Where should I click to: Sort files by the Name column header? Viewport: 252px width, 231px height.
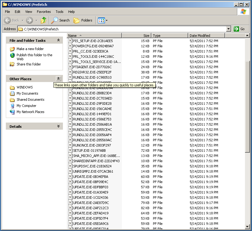(x=94, y=36)
